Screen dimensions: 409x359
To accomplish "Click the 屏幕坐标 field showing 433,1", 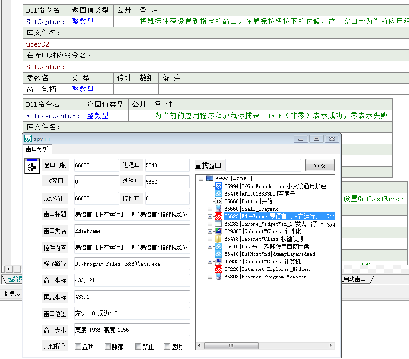I will click(132, 297).
